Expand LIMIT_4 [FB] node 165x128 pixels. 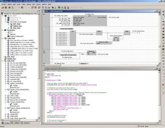(6, 96)
